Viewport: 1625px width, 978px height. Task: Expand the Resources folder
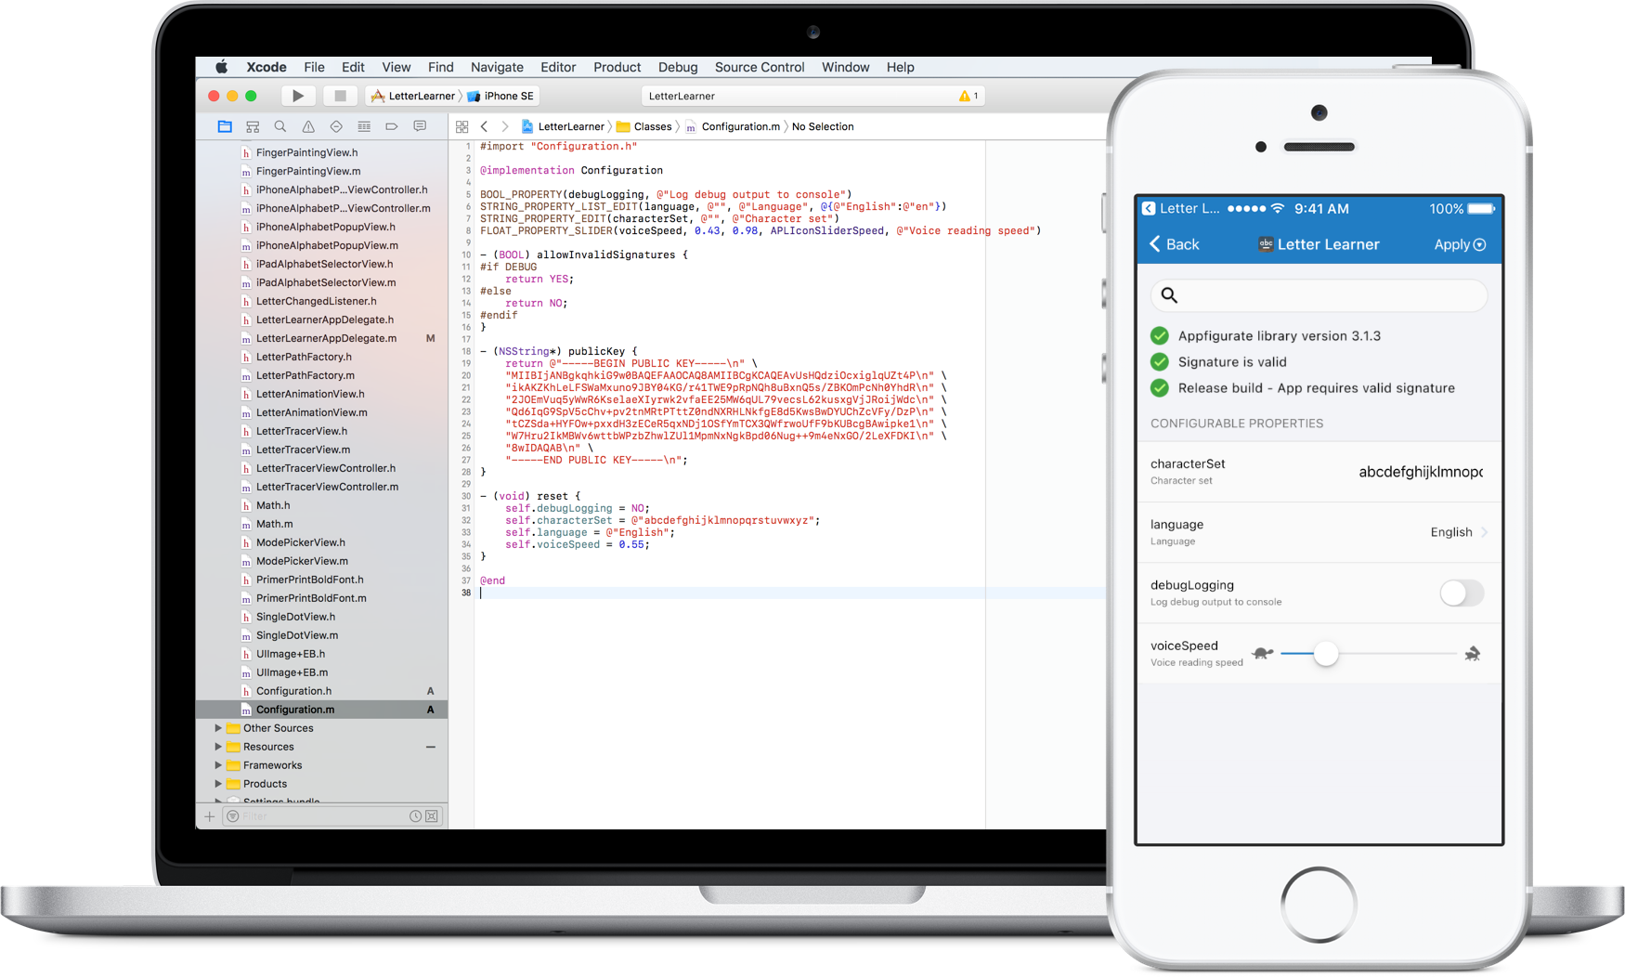(x=219, y=747)
